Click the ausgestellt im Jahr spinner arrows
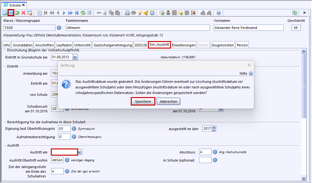 214,129
